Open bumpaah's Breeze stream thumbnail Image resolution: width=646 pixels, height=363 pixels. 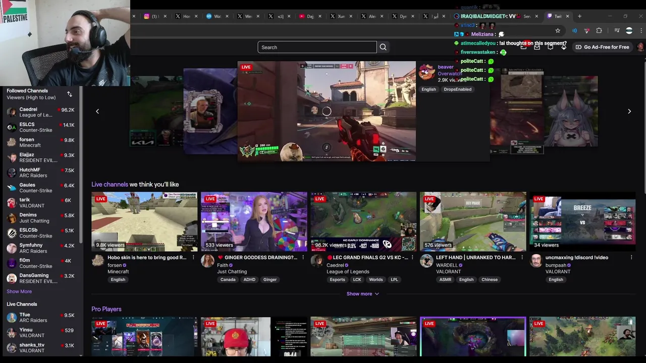click(582, 221)
